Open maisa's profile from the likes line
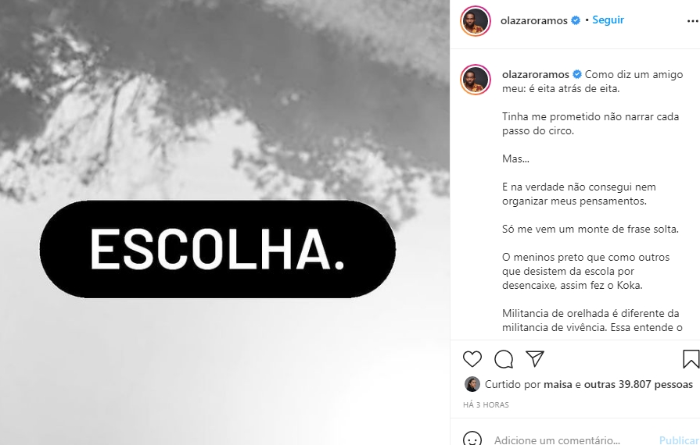Viewport: 700px width, 445px height. pos(558,384)
